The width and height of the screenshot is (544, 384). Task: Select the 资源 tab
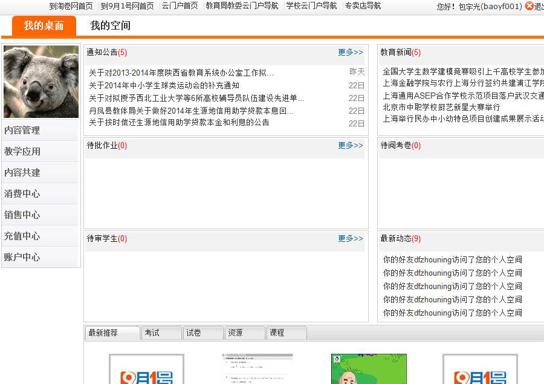(x=244, y=333)
